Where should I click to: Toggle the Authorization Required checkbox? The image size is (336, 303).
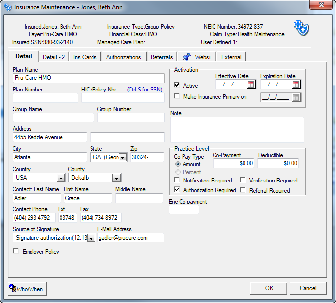click(177, 190)
